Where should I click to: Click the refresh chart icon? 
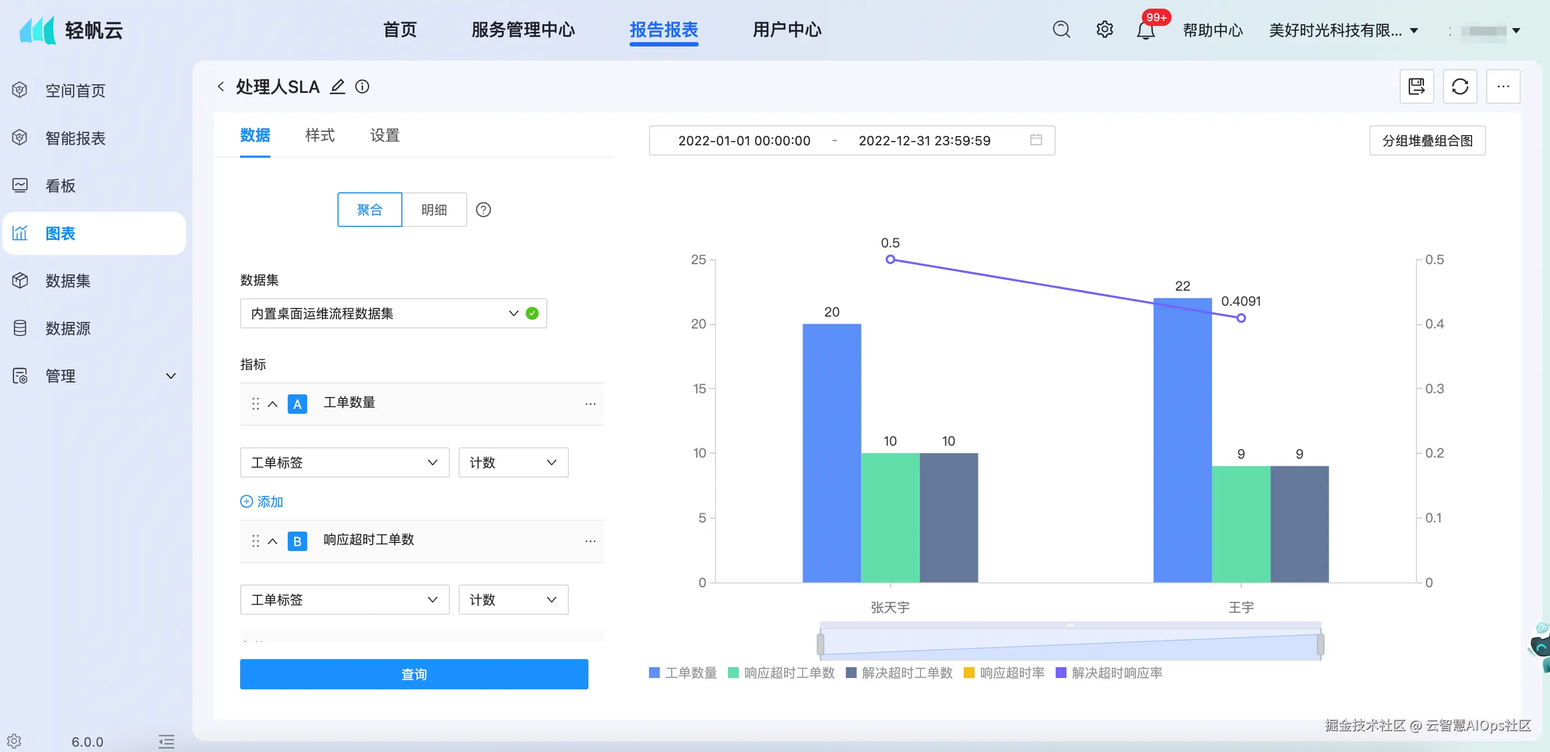1459,86
